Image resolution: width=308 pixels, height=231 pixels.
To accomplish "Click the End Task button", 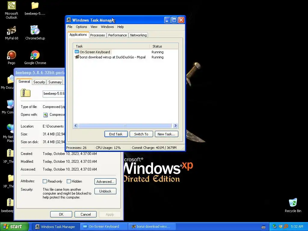I will [116, 134].
